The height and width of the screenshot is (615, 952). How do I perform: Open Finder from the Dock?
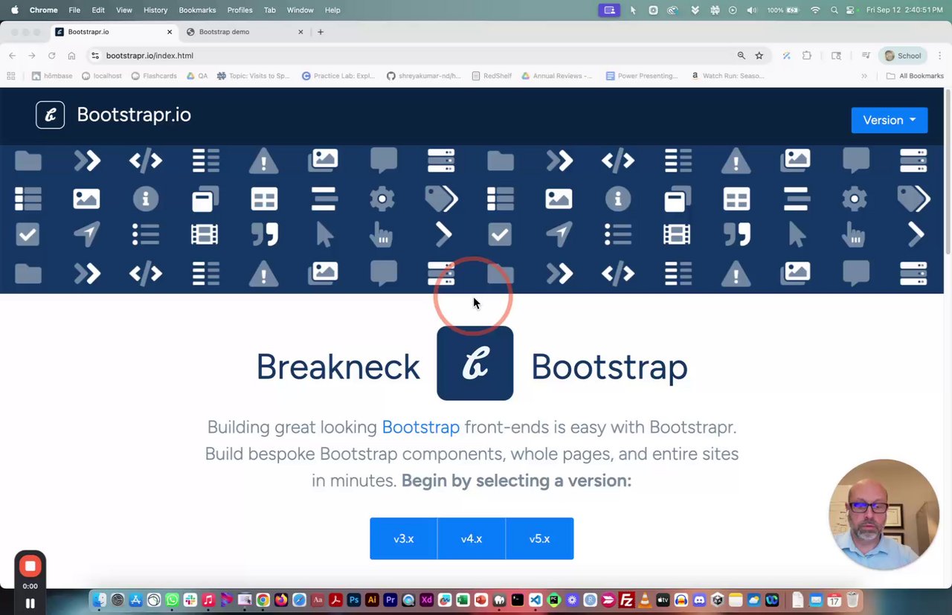100,600
